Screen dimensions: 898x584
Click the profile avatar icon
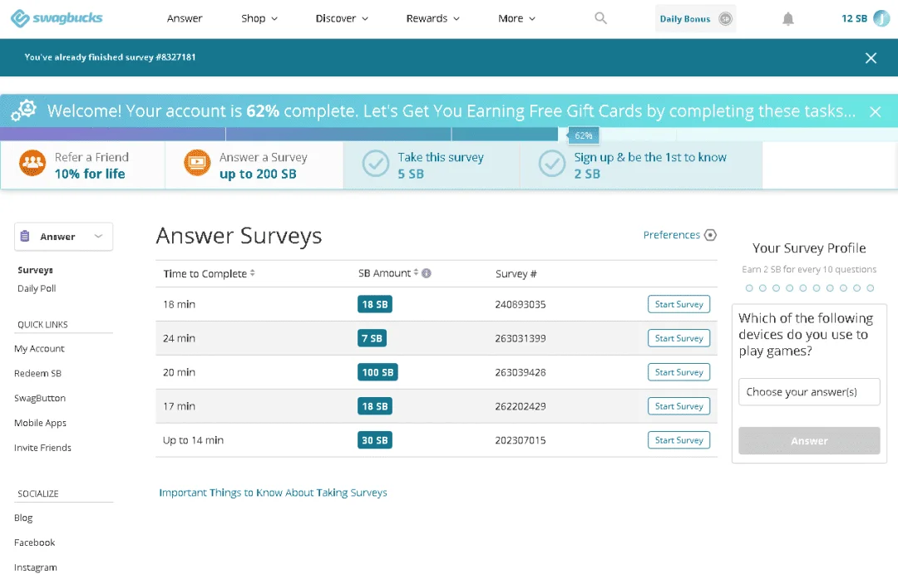[881, 18]
